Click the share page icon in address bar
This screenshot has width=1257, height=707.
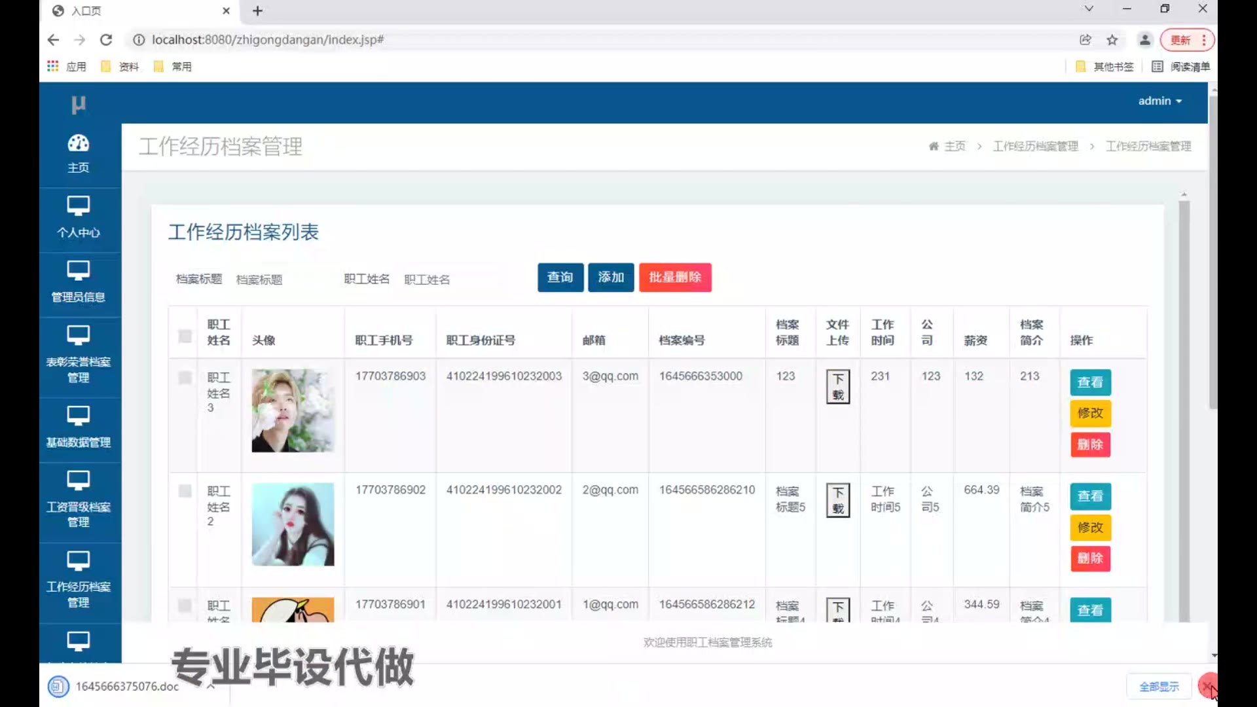(x=1085, y=40)
